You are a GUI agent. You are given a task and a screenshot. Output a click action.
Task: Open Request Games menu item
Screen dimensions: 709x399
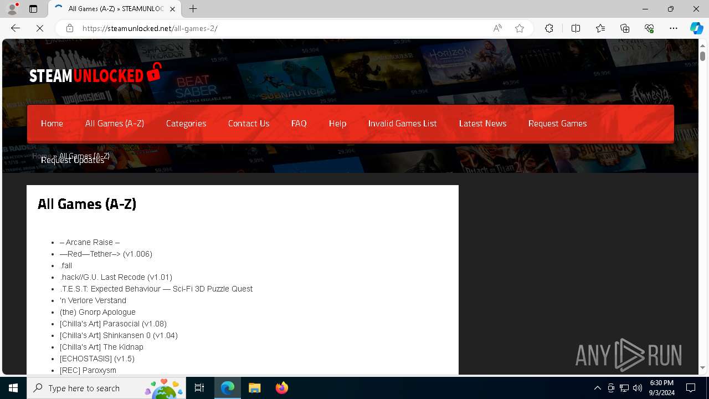pos(558,124)
